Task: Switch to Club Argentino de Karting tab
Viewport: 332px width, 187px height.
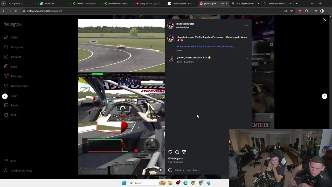Action: point(246,4)
